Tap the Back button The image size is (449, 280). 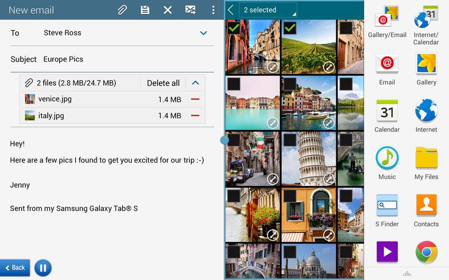point(15,268)
